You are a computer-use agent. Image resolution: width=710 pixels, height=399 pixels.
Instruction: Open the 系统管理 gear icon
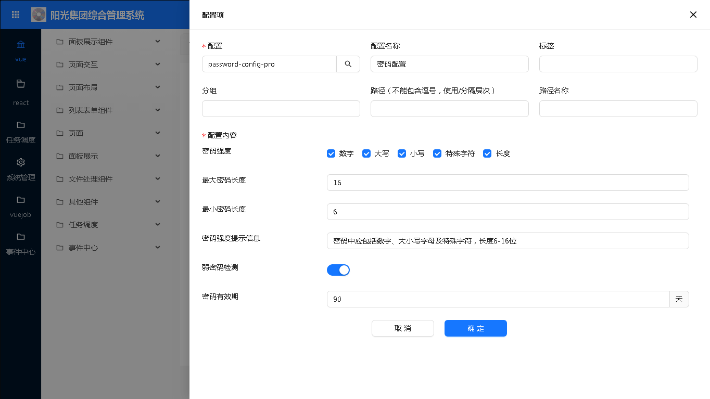21,162
